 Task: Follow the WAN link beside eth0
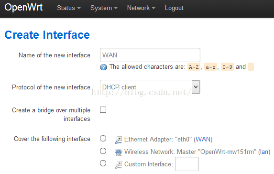[203, 140]
